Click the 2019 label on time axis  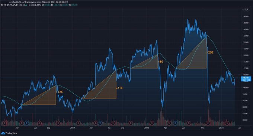pos(73,128)
